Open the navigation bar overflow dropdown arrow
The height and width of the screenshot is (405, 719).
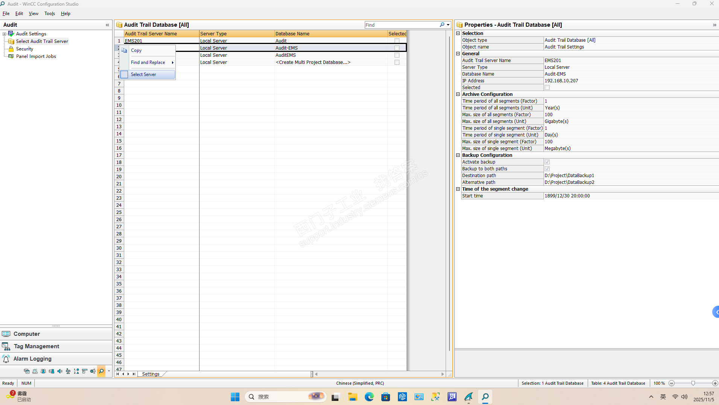tap(109, 371)
